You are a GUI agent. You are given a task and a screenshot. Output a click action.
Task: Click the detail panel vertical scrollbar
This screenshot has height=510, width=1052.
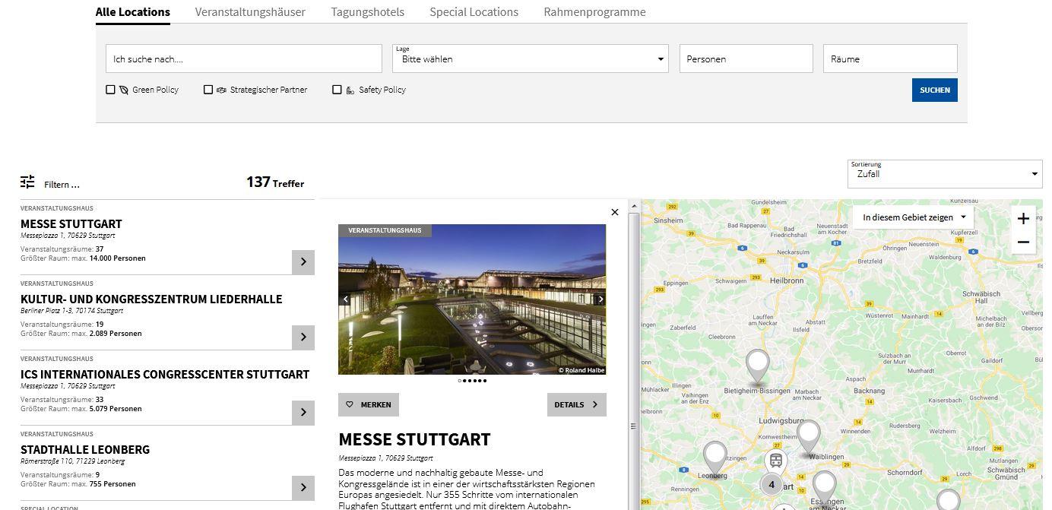pos(634,354)
